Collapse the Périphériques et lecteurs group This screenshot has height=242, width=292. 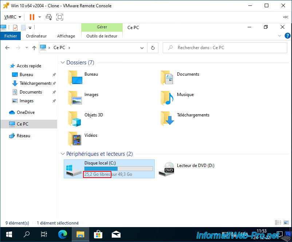coord(63,154)
